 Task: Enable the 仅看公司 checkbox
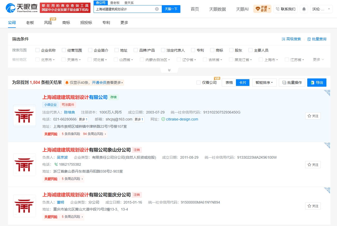pyautogui.click(x=198, y=83)
